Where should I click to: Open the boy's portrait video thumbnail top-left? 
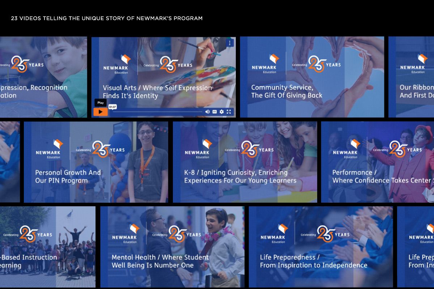point(43,77)
